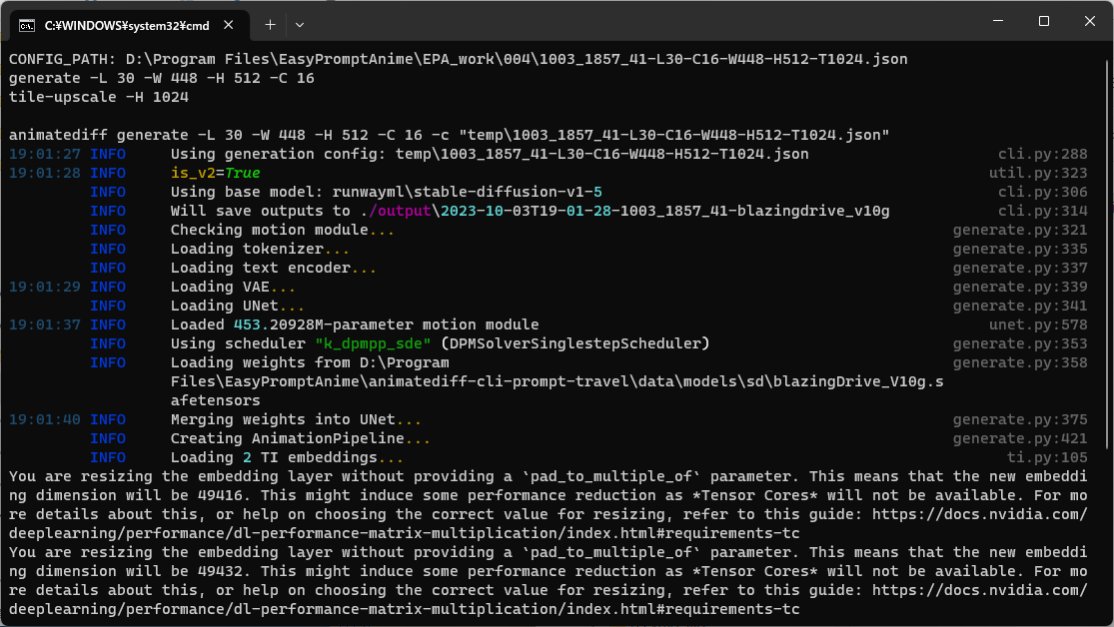Click 'Loading text encoder...' log line
Image resolution: width=1114 pixels, height=627 pixels.
[x=274, y=268]
